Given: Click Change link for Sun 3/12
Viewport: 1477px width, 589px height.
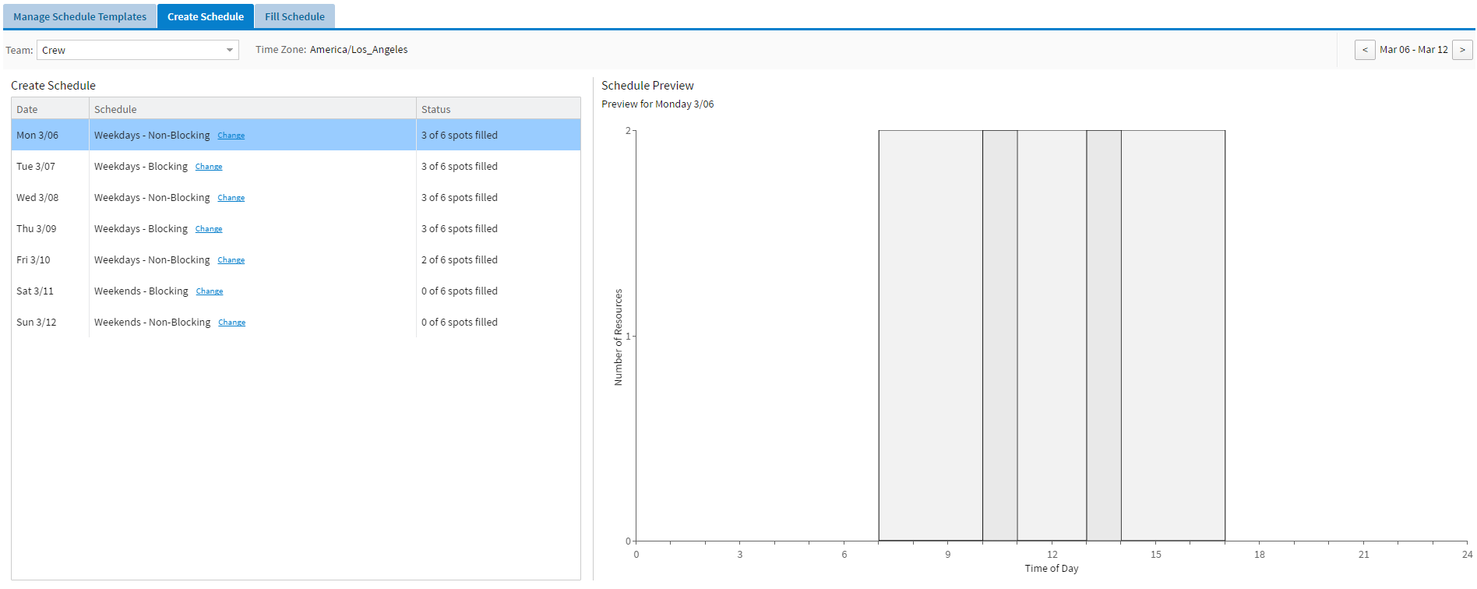Looking at the screenshot, I should (x=231, y=323).
